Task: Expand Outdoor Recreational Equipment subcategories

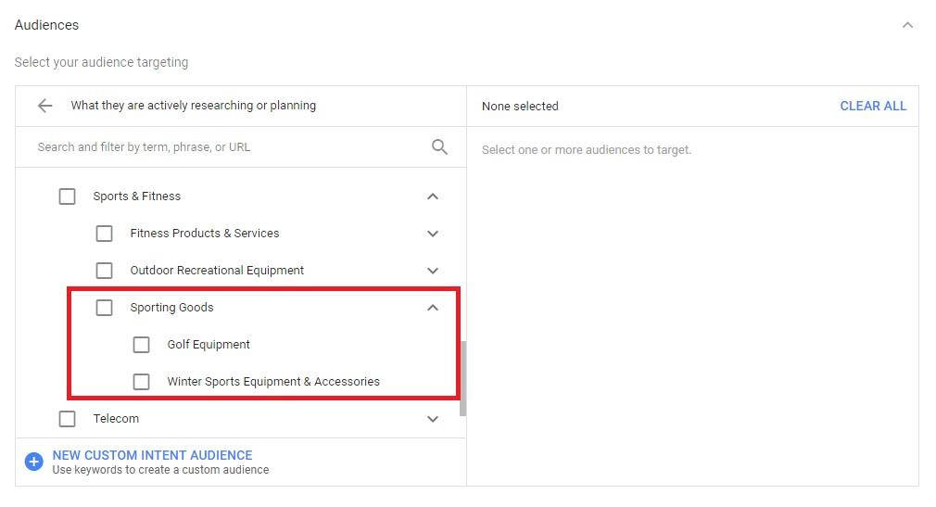Action: tap(433, 271)
